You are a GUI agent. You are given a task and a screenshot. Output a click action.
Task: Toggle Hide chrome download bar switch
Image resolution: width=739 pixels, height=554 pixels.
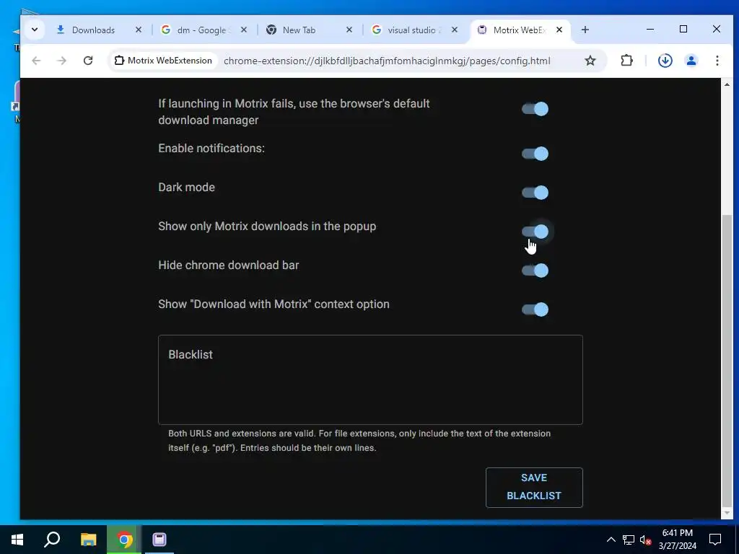pos(535,271)
